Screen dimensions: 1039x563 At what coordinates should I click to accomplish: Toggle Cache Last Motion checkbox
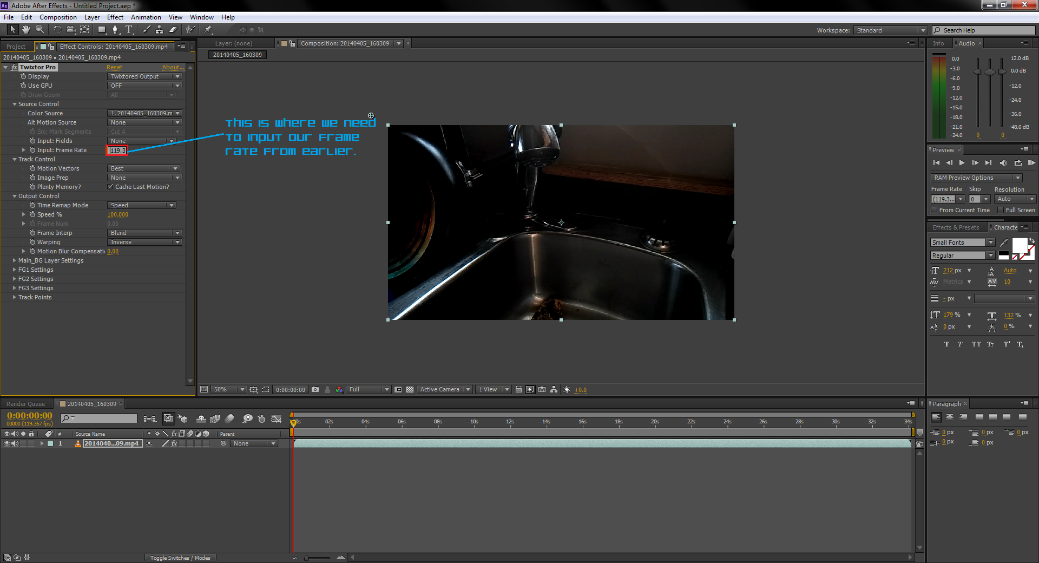pyautogui.click(x=110, y=187)
